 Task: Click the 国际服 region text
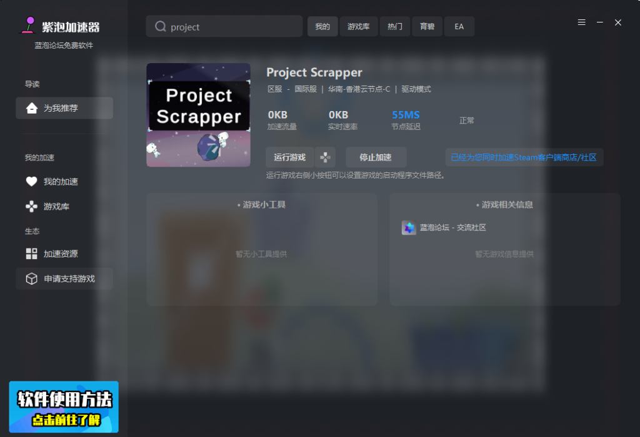coord(306,89)
